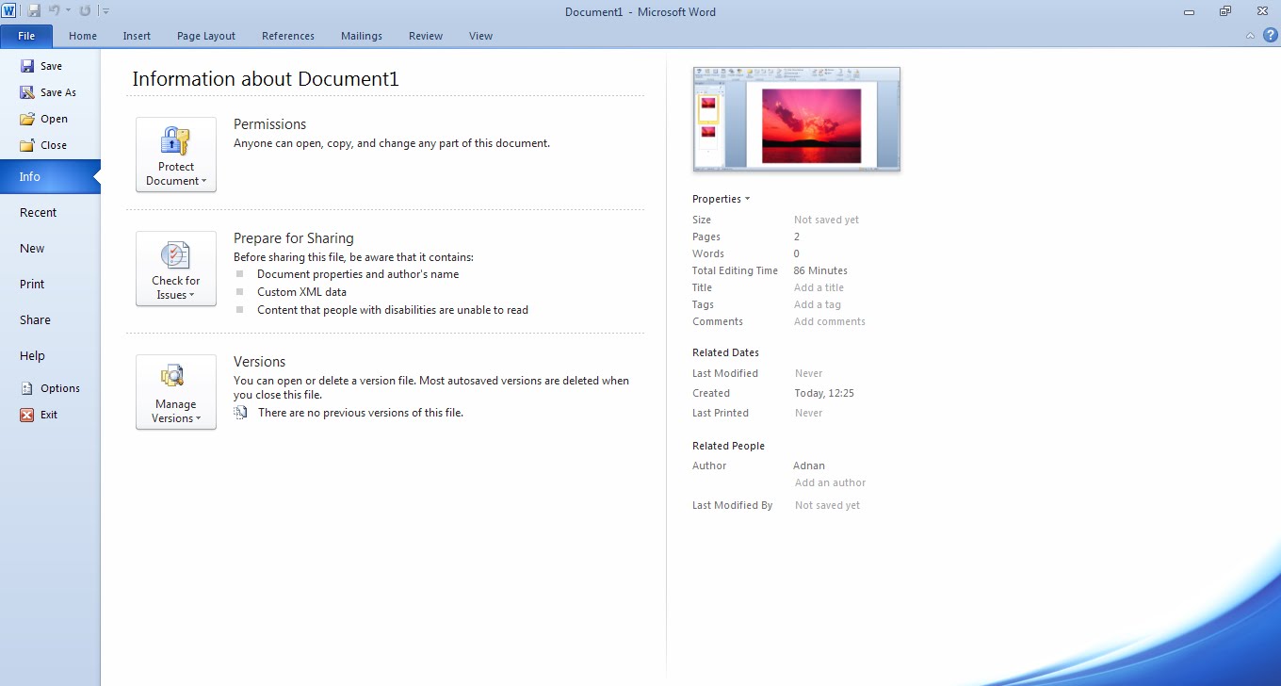Click the Add a title field
Image resolution: width=1281 pixels, height=686 pixels.
click(x=819, y=287)
